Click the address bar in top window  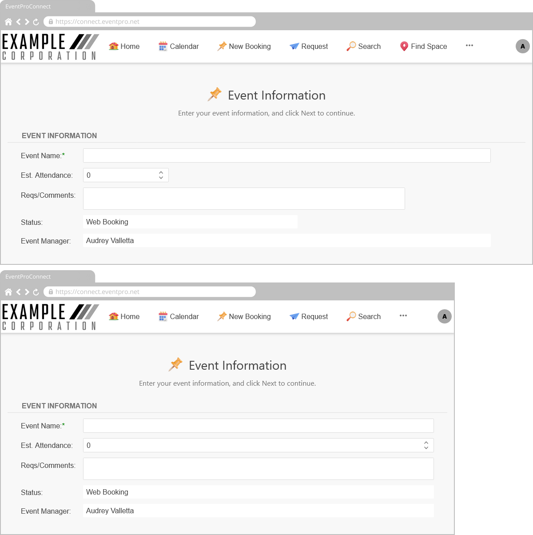[x=150, y=21]
